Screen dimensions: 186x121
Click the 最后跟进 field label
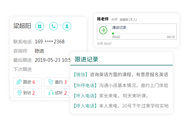pos(23,60)
